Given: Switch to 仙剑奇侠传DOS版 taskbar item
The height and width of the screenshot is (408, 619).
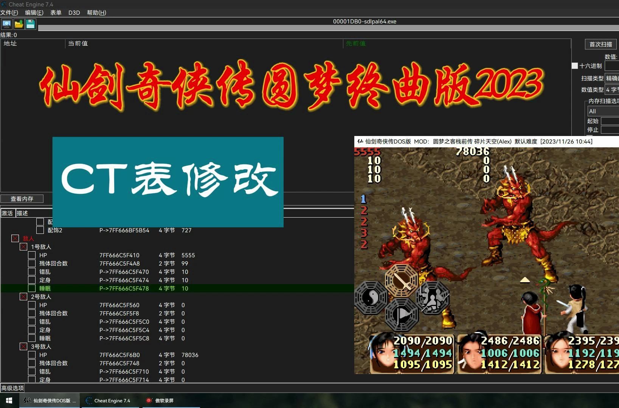Looking at the screenshot, I should tap(50, 400).
